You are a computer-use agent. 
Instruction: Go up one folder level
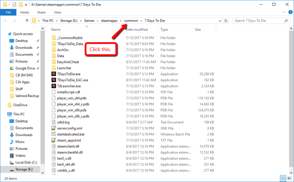click(x=27, y=21)
